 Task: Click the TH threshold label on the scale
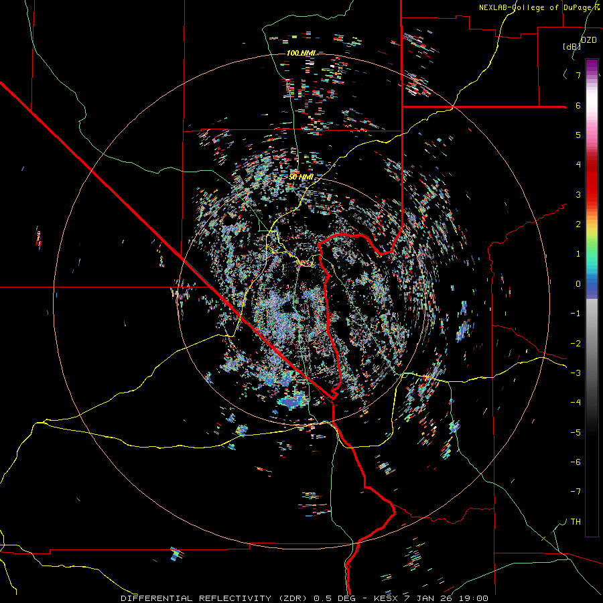[x=576, y=522]
